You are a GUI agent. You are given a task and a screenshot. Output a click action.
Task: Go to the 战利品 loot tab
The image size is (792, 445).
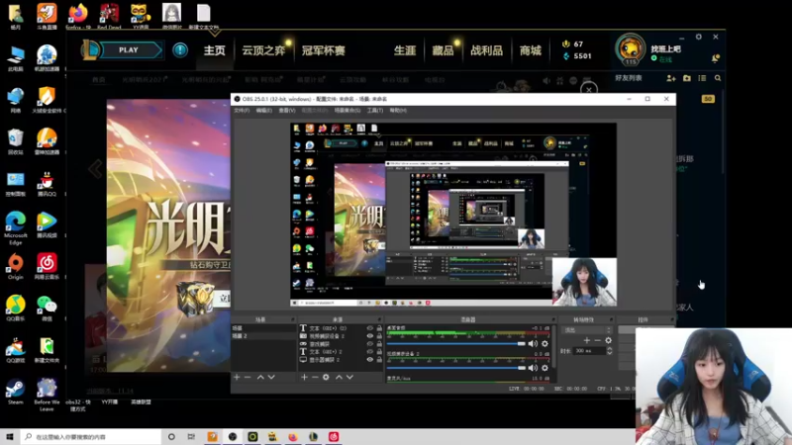[486, 50]
